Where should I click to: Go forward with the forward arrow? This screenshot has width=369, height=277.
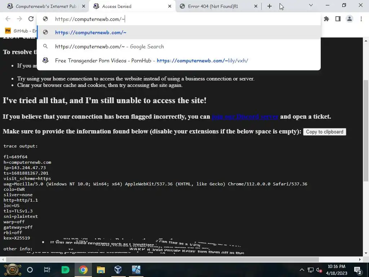point(19,19)
